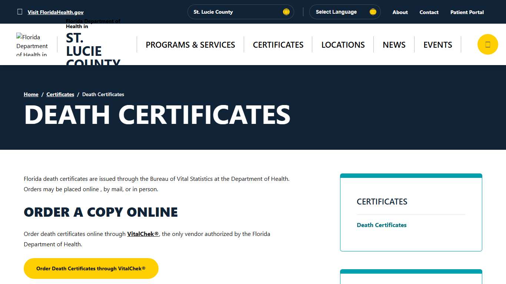The height and width of the screenshot is (284, 506).
Task: Open the VitalChek® link in the paragraph
Action: coord(142,234)
